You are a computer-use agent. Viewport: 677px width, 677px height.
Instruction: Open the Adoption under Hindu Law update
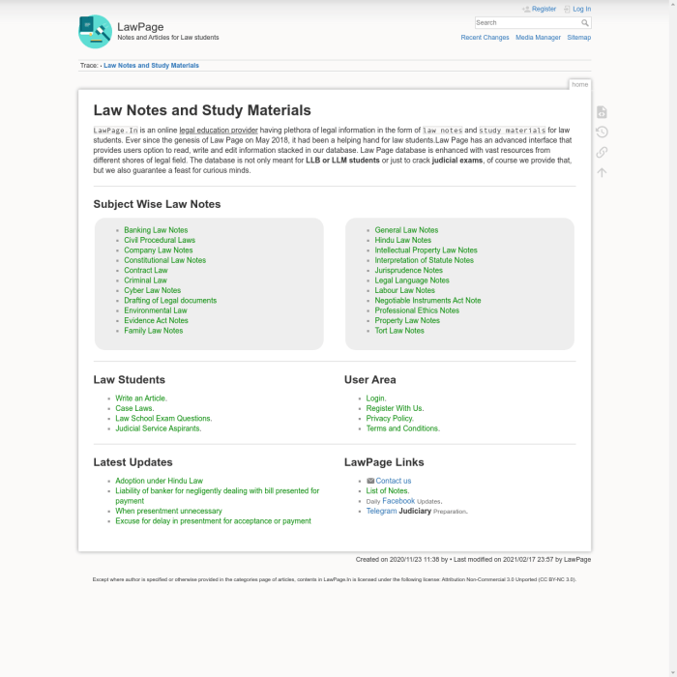(x=159, y=481)
